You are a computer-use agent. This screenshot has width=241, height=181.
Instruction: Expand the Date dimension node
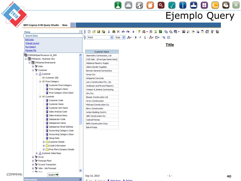[x=33, y=66]
